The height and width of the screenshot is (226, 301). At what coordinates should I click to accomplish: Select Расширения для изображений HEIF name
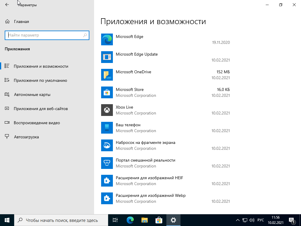149,178
